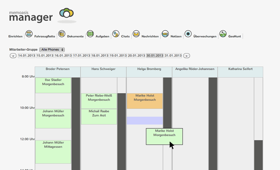Select date 14.01.2013
The width and height of the screenshot is (280, 170).
[x=26, y=55]
